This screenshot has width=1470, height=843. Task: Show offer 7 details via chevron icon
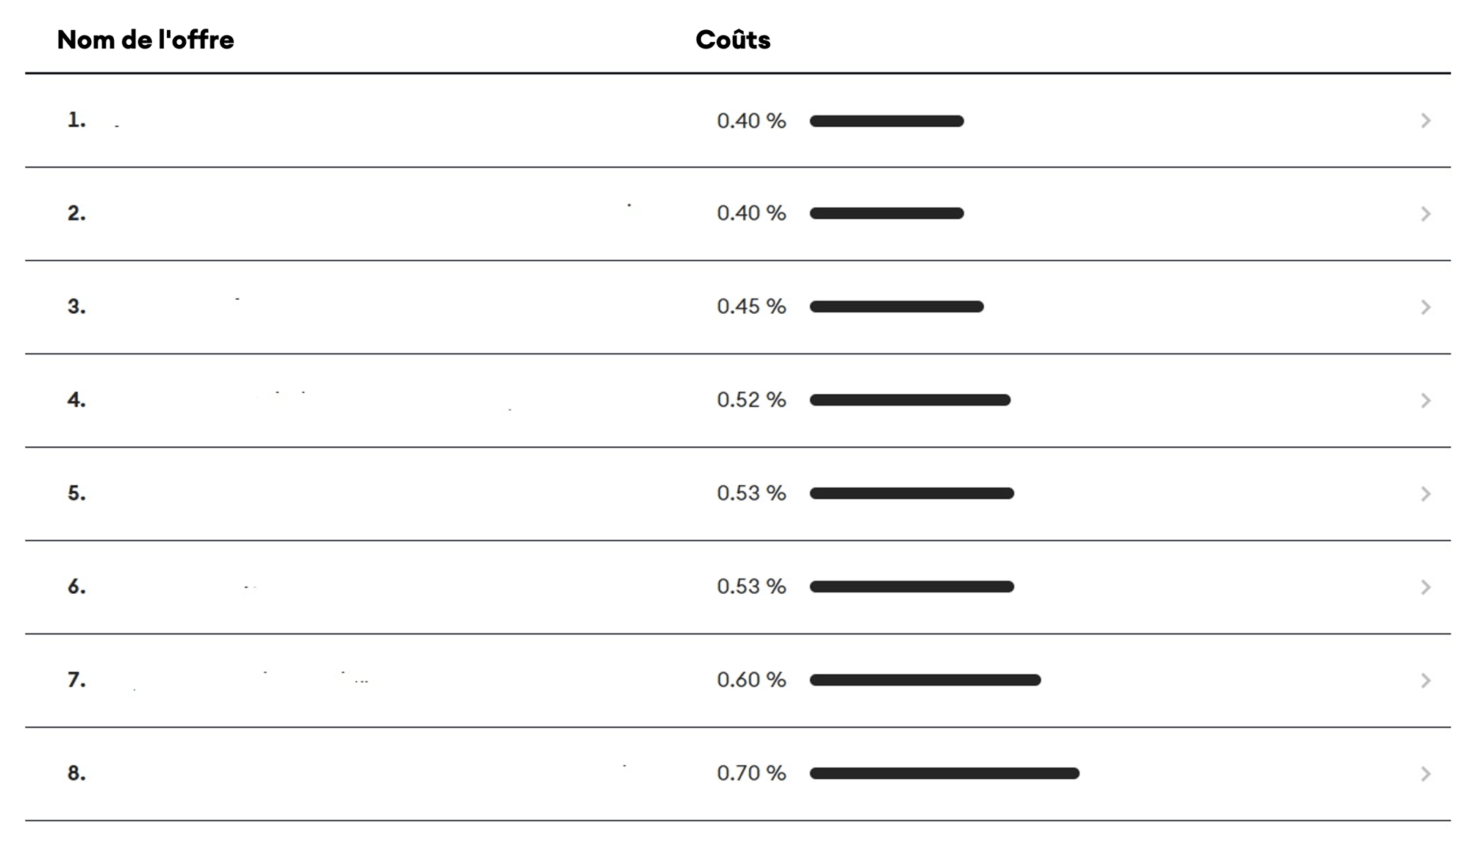[x=1425, y=681]
